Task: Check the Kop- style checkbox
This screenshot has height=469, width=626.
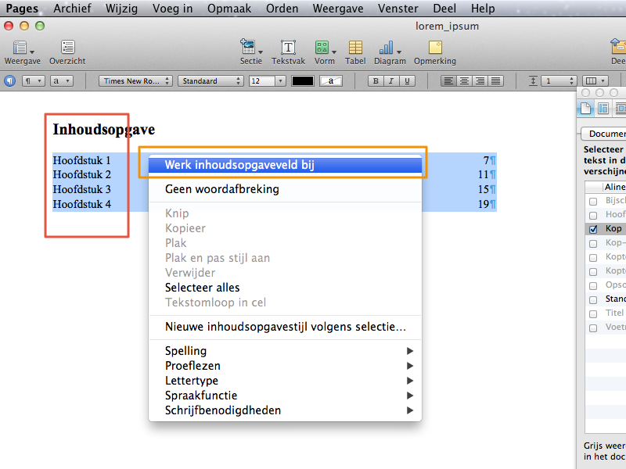Action: click(x=593, y=243)
